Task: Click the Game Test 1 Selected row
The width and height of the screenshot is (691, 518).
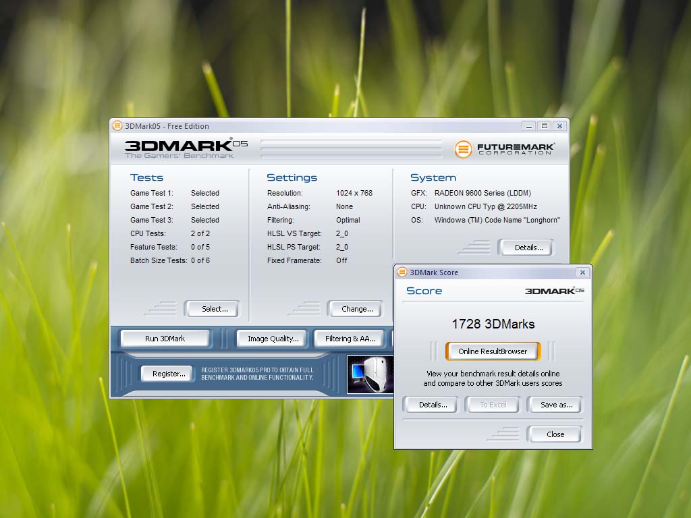Action: click(x=175, y=193)
